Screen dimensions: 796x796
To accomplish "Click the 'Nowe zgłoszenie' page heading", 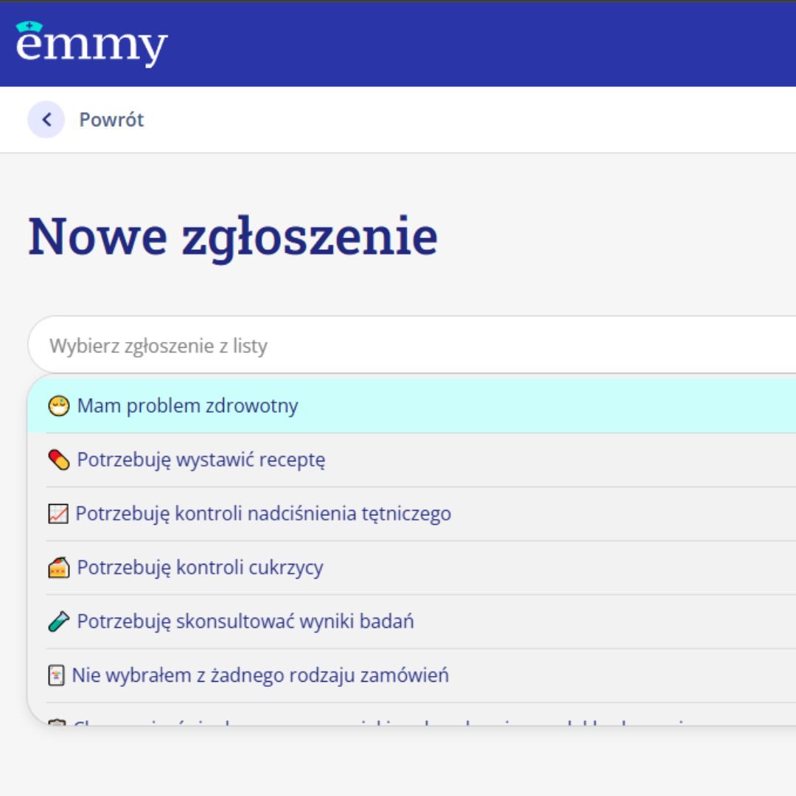I will coord(233,237).
